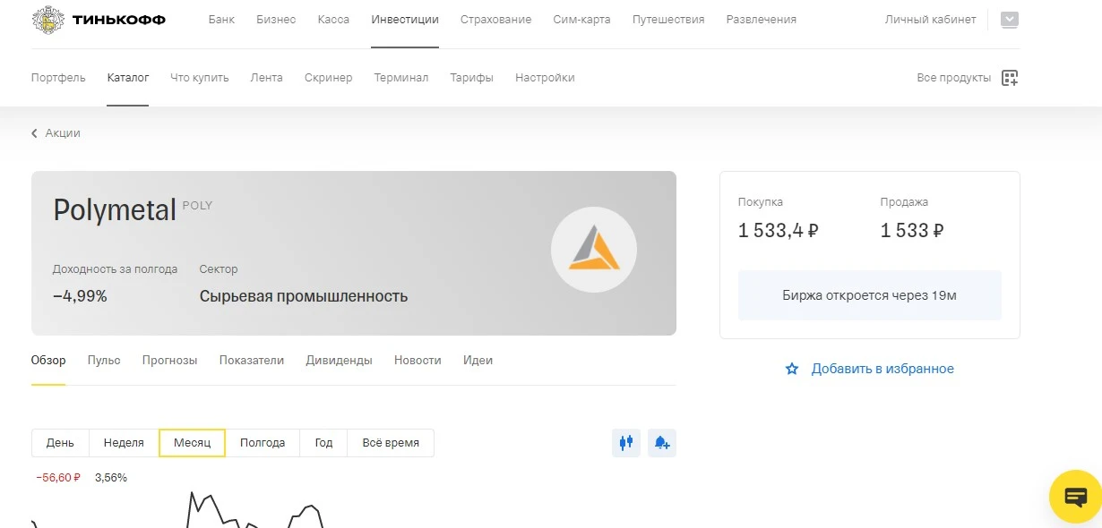Select the Новости stock tab

tap(418, 361)
